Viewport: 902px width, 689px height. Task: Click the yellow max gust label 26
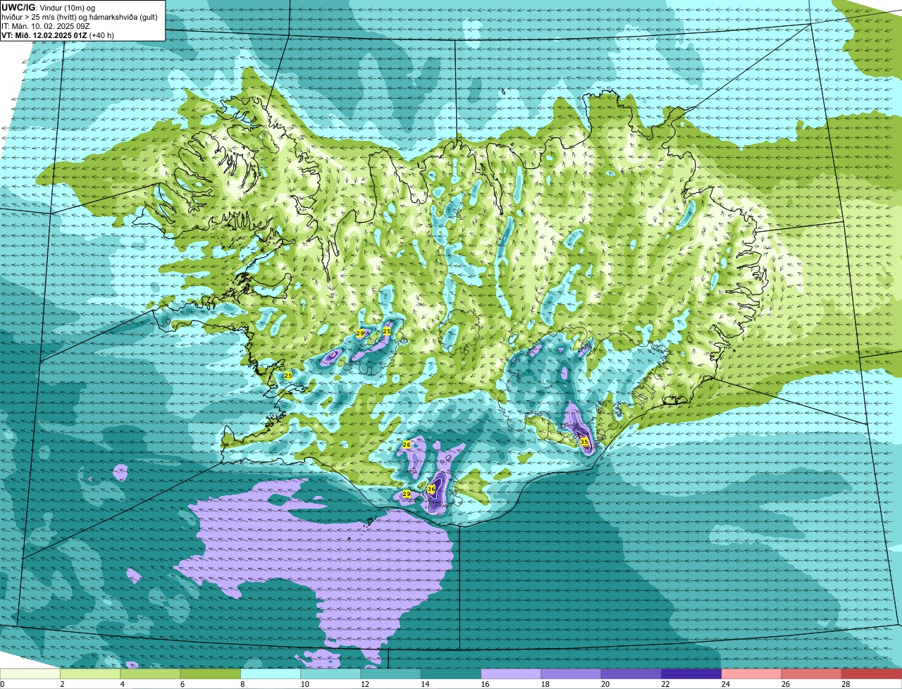pyautogui.click(x=407, y=445)
